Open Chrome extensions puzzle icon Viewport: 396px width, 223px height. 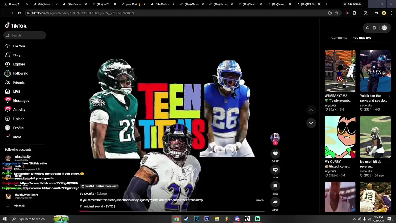(x=355, y=13)
